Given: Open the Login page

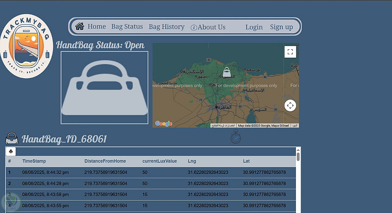Looking at the screenshot, I should 254,27.
